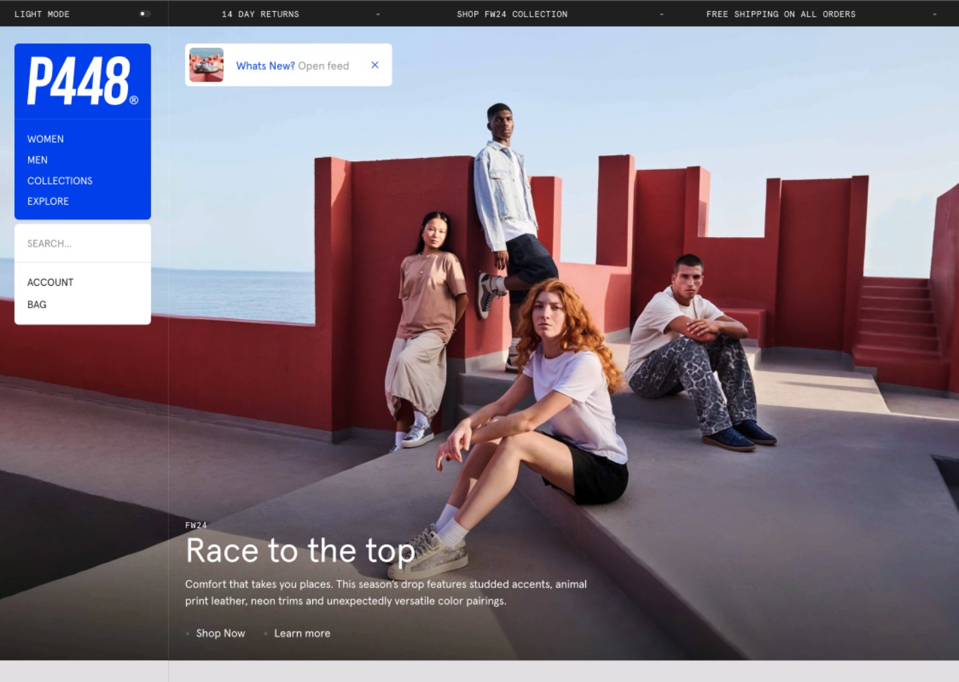The image size is (959, 682).
Task: Click the Race to the top headline
Action: 300,551
